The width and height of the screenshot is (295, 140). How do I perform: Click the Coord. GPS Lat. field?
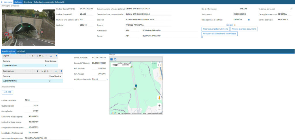(x=99, y=57)
